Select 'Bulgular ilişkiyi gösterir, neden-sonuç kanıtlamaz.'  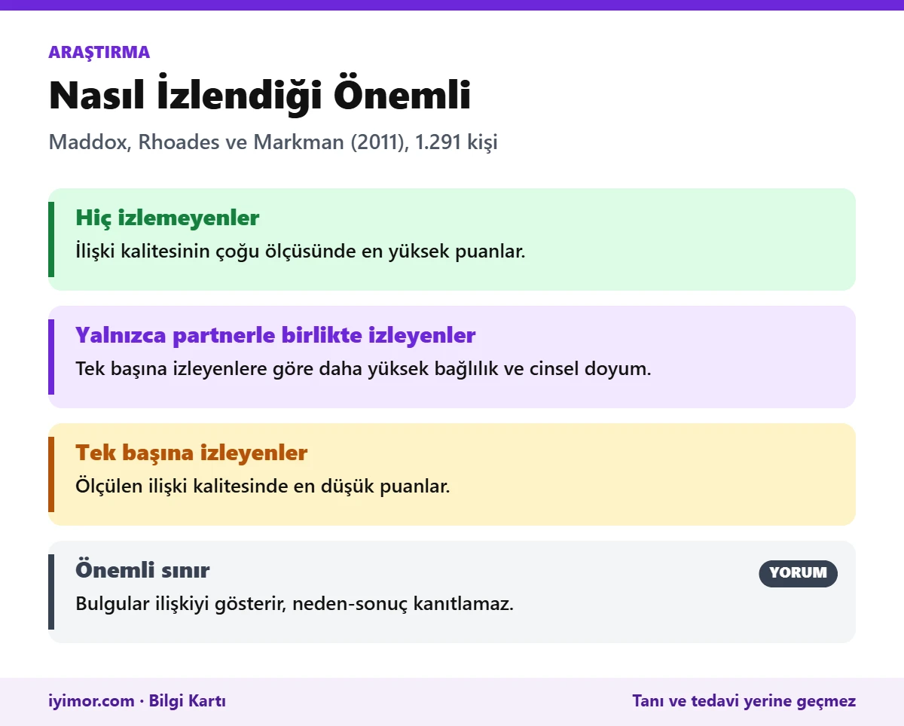tap(295, 604)
